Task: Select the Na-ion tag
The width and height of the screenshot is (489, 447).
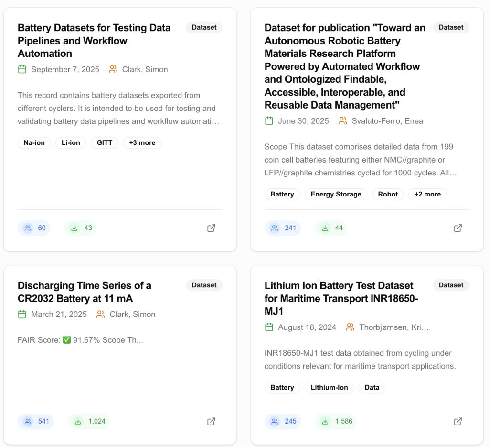Action: 34,142
